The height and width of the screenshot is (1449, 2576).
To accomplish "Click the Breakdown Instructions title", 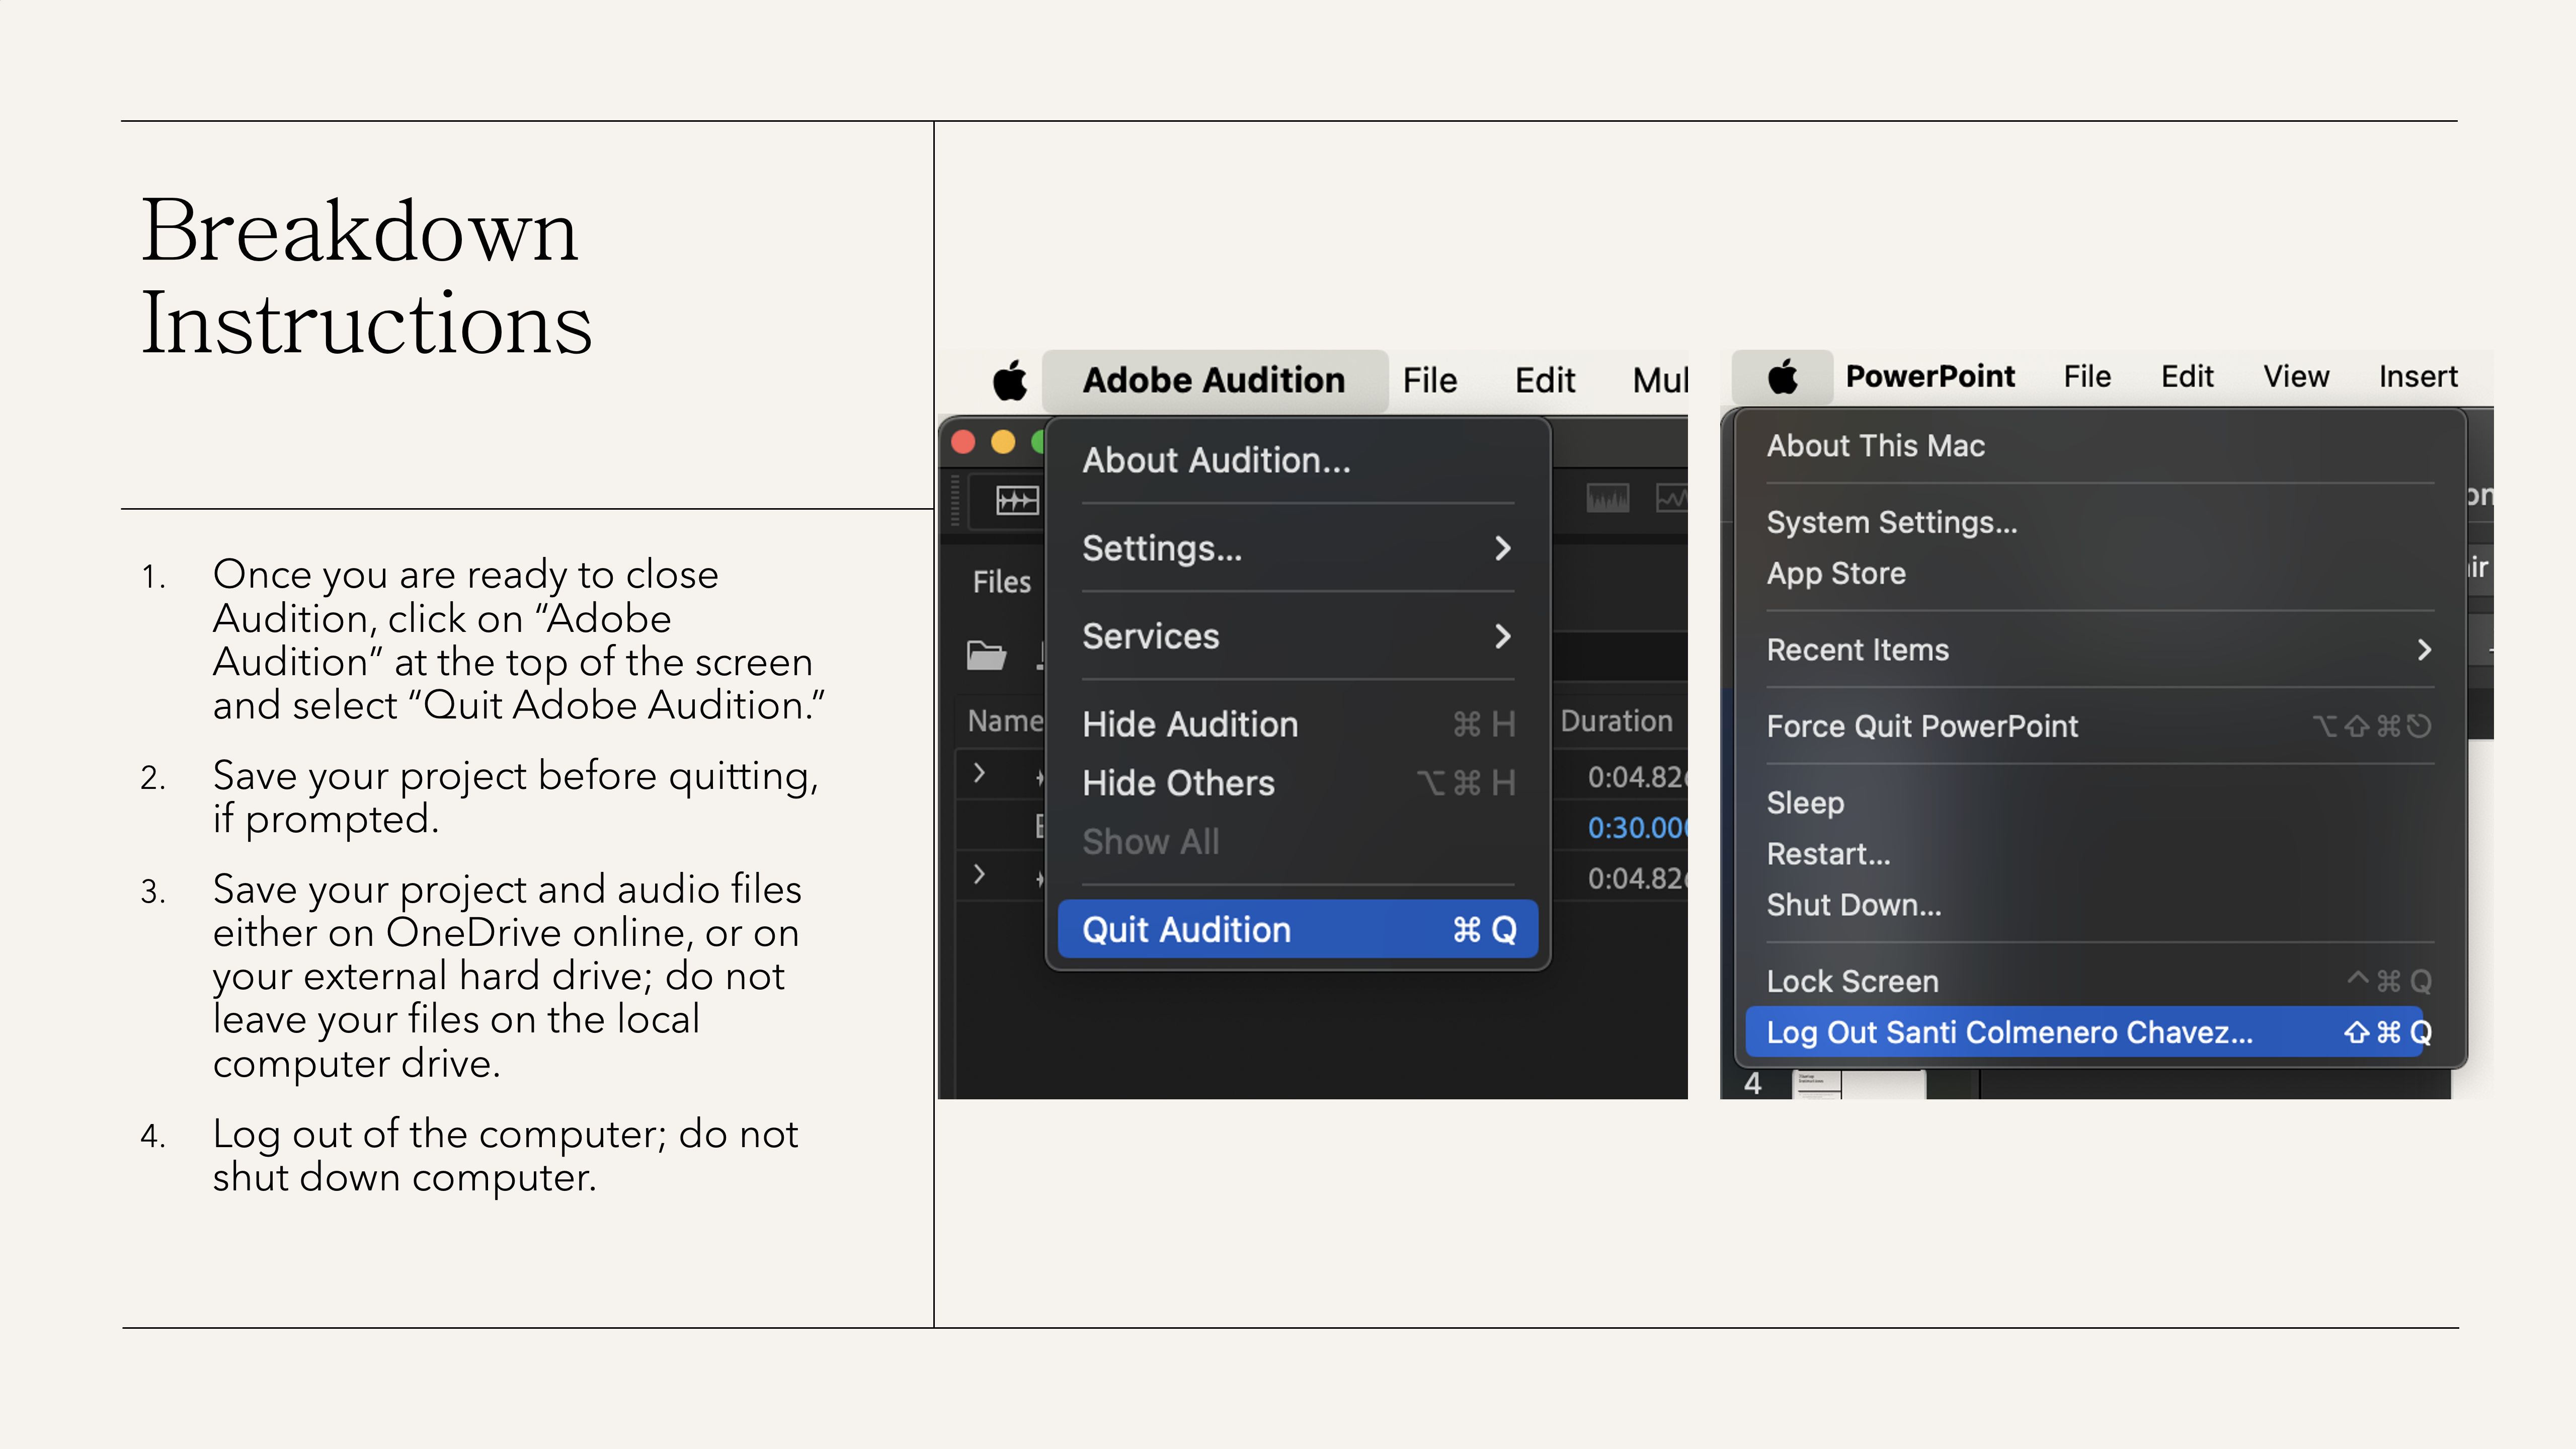I will (x=366, y=276).
